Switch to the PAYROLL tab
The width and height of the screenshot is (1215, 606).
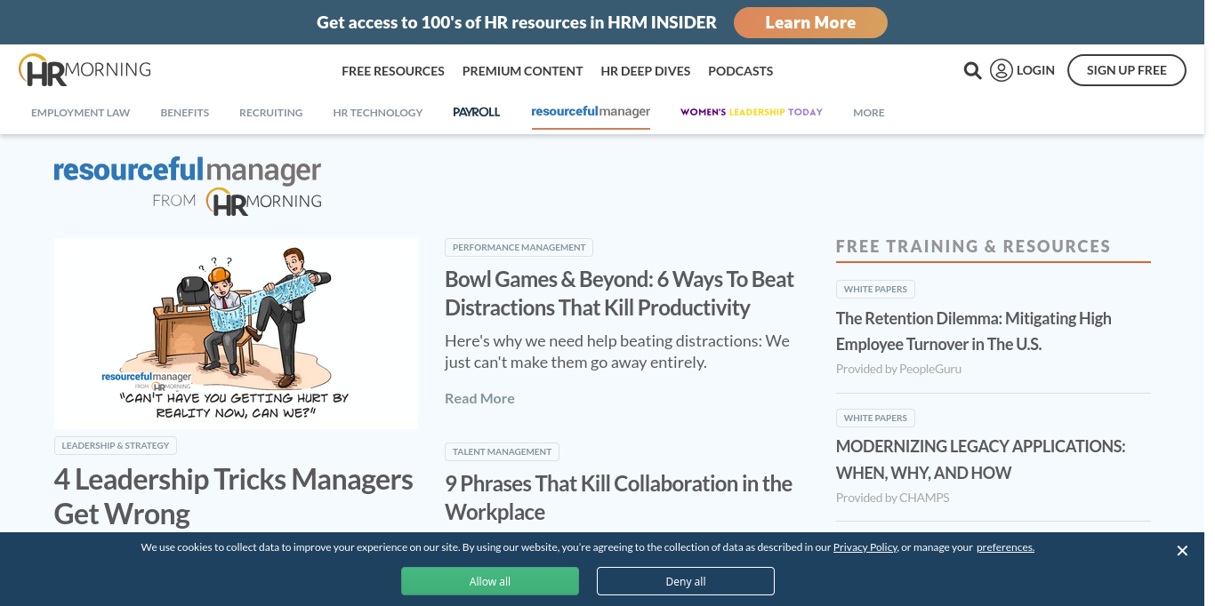tap(477, 112)
